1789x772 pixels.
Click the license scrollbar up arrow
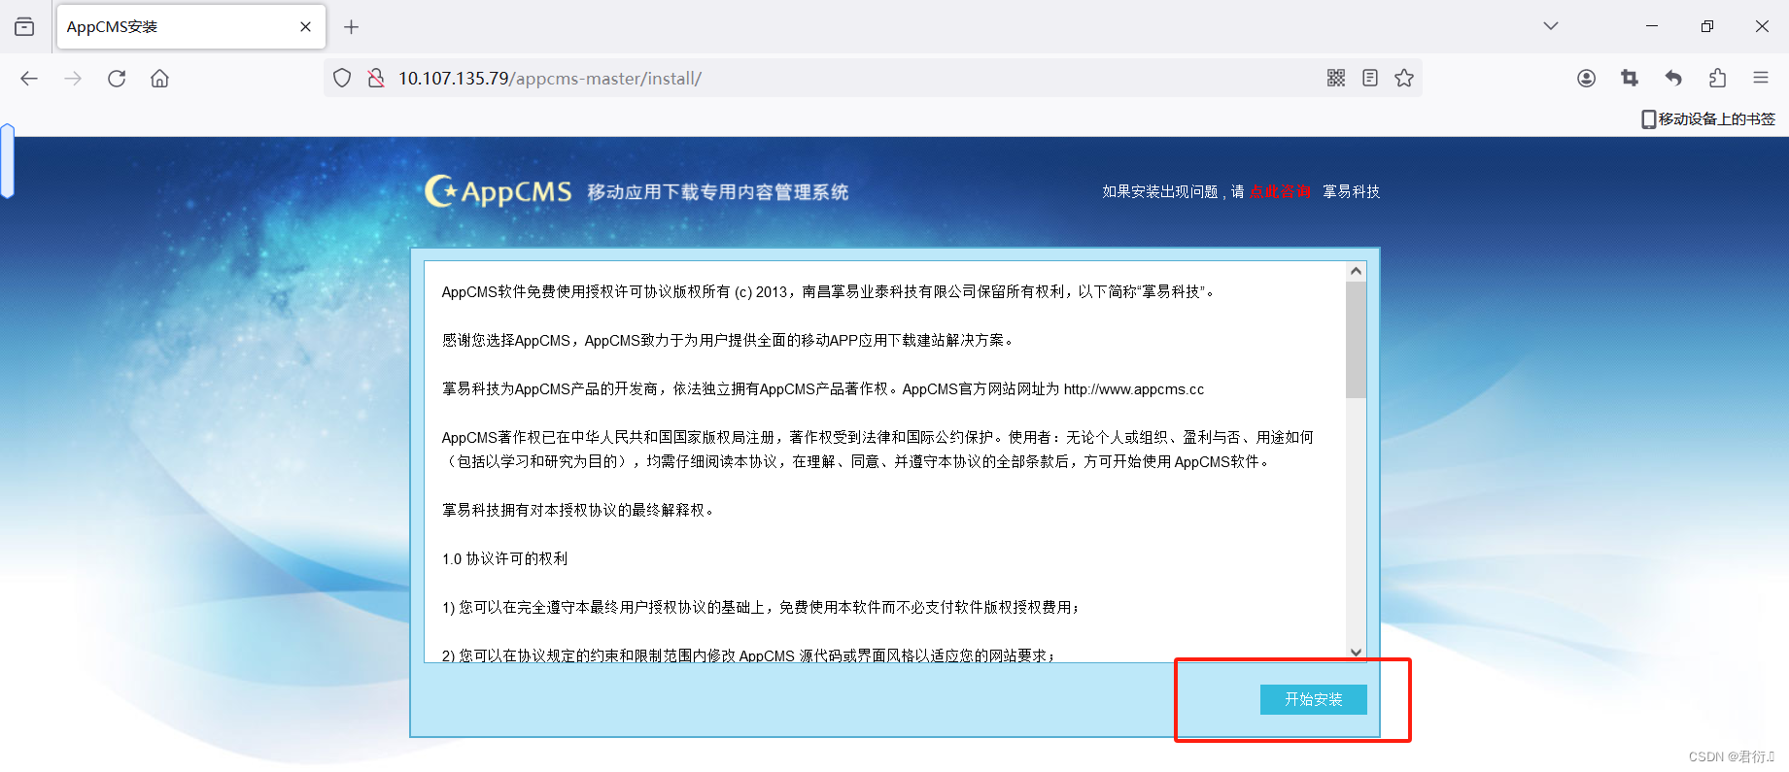click(1356, 272)
